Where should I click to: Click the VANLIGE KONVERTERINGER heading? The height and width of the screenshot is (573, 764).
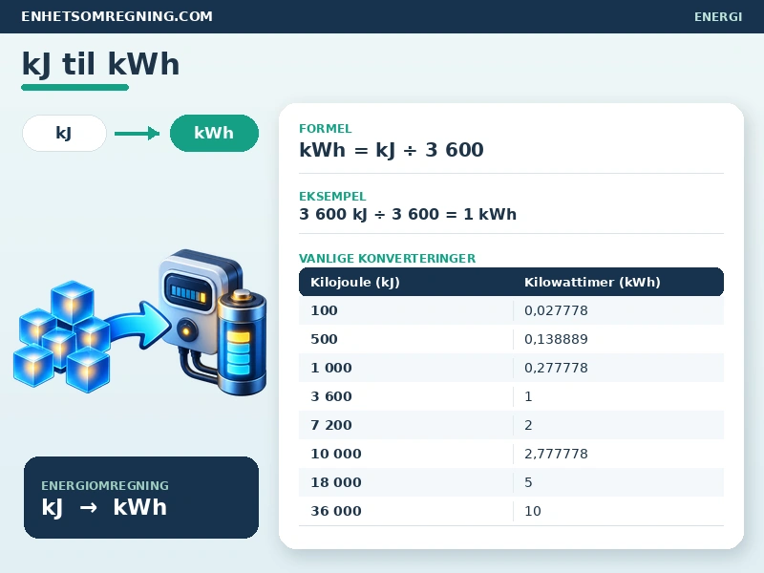coord(388,258)
